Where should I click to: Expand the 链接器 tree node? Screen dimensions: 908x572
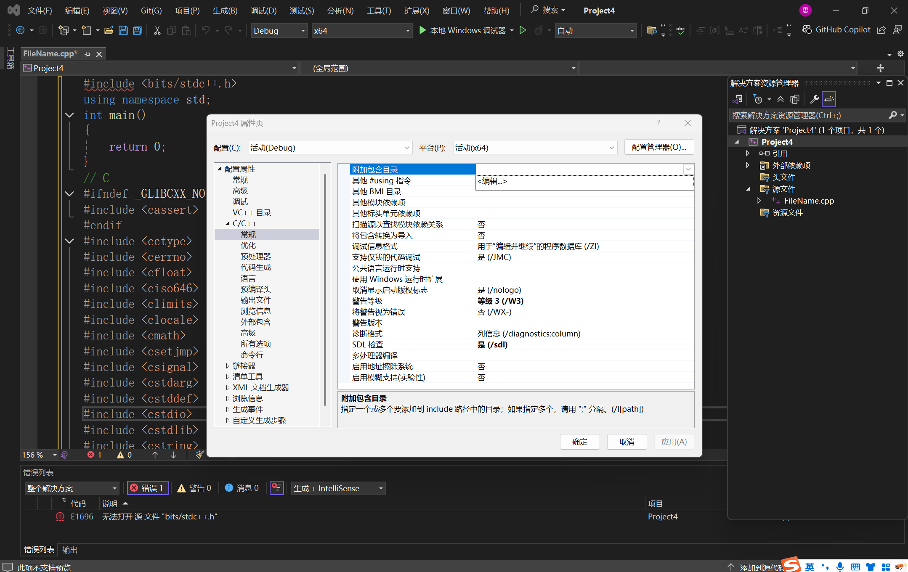click(228, 366)
